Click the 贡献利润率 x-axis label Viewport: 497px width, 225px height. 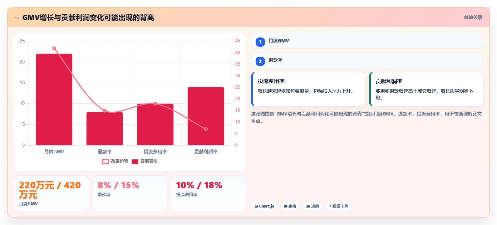(206, 152)
